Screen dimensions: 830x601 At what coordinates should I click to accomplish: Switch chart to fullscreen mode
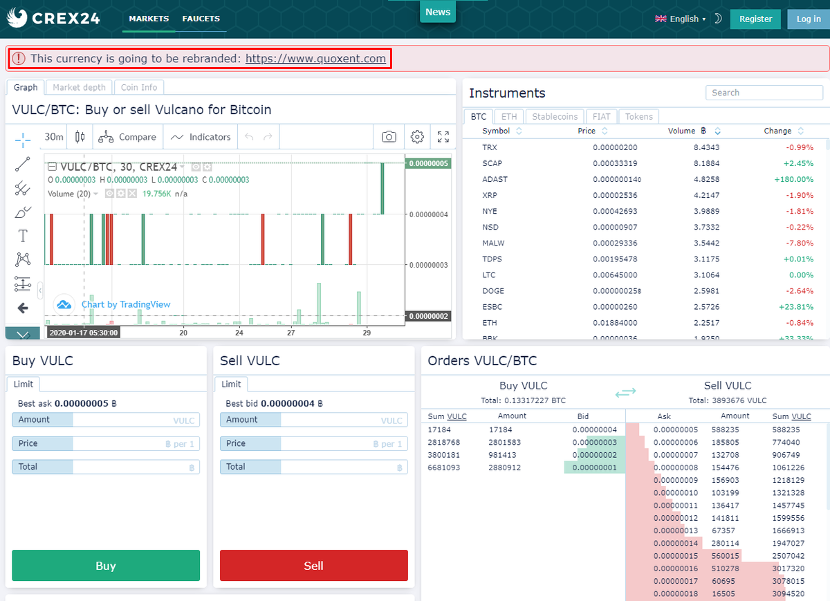pyautogui.click(x=443, y=137)
